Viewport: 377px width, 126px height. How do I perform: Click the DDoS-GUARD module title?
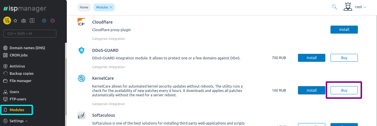coord(105,50)
